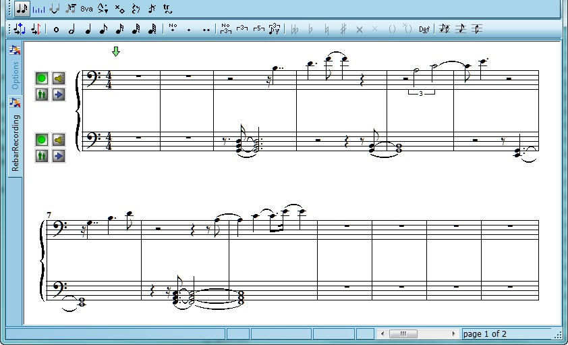Select the whole note duration

tap(56, 29)
